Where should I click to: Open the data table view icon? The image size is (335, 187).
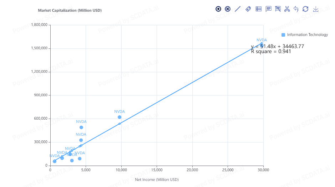(259, 9)
